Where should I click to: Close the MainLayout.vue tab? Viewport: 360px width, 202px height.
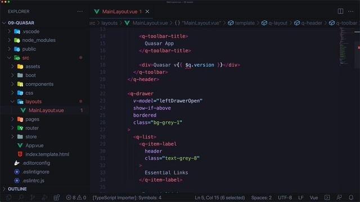[x=147, y=11]
